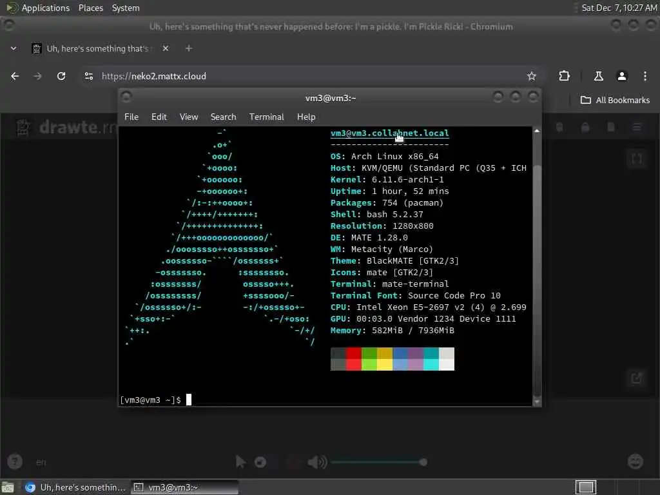This screenshot has width=660, height=495.
Task: Open the terminal Edit menu
Action: (159, 117)
